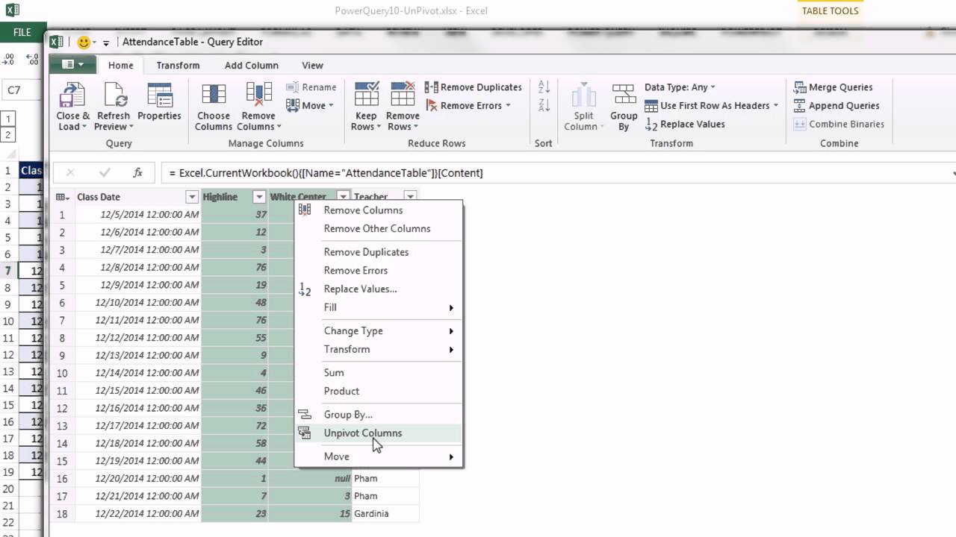
Task: Click the Split Column icon
Action: 583,95
